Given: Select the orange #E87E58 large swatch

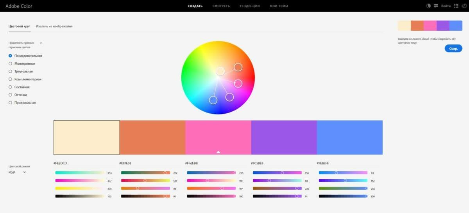Looking at the screenshot, I should point(152,137).
